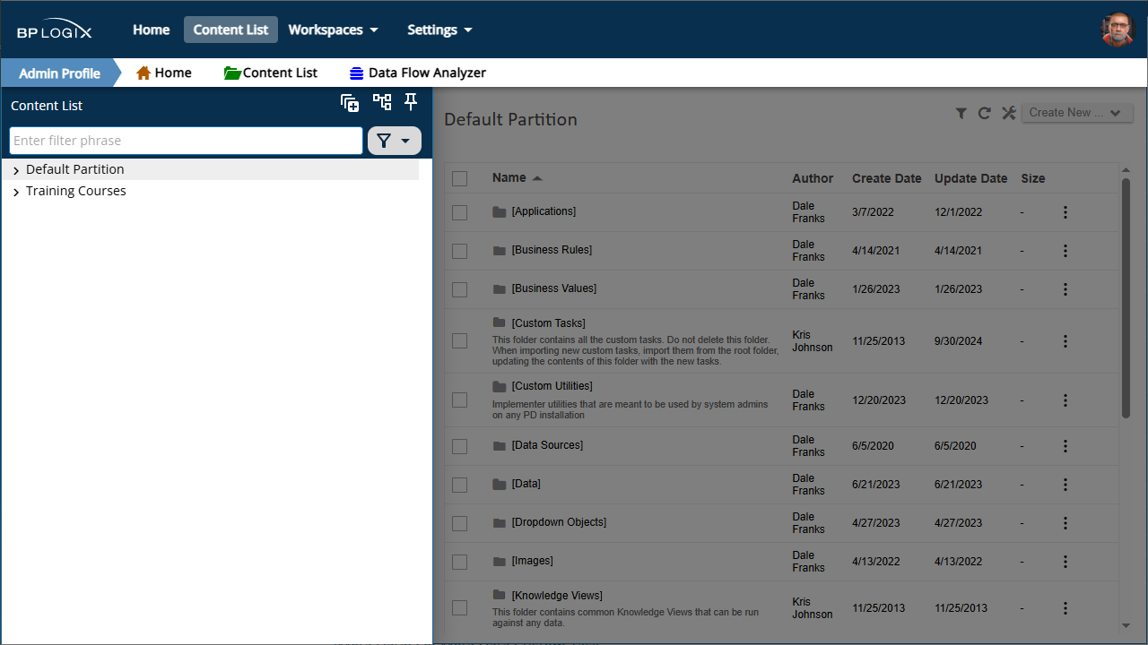Click the folder icon beside [Data Sources]
This screenshot has height=645, width=1148.
pyautogui.click(x=500, y=446)
